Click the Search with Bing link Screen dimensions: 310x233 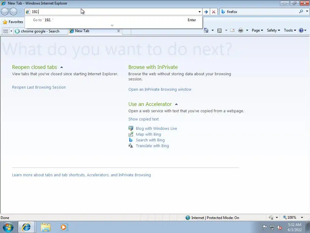point(150,140)
